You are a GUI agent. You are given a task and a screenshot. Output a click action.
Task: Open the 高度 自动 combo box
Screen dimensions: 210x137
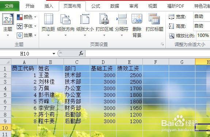(x=202, y=26)
